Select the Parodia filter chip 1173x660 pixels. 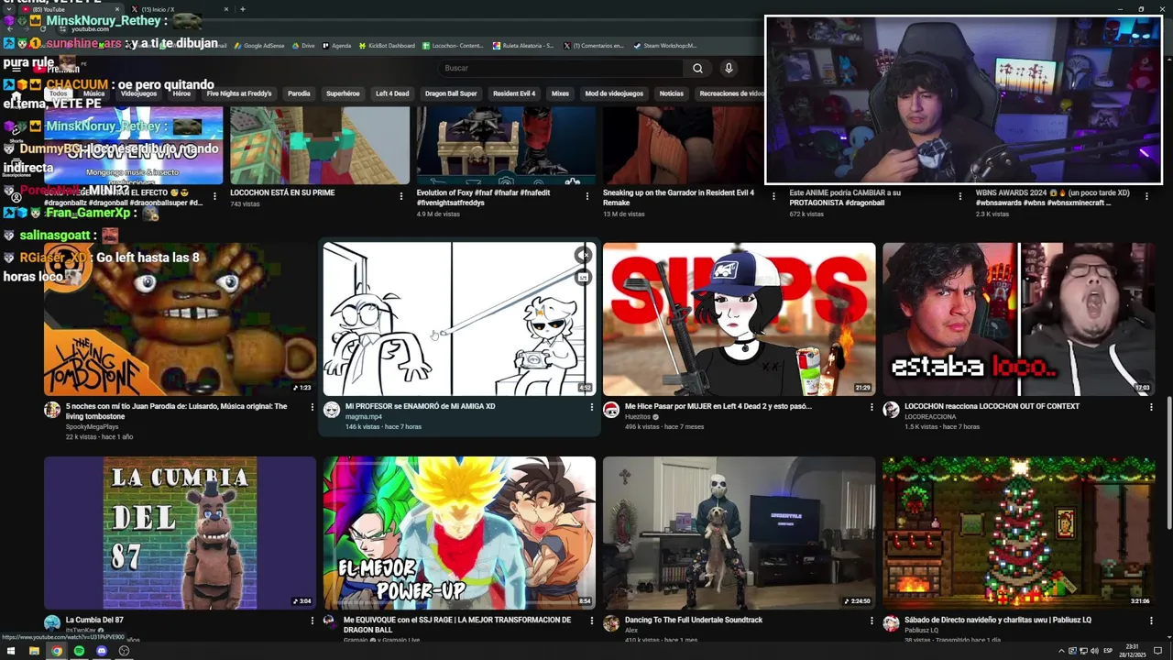coord(299,93)
